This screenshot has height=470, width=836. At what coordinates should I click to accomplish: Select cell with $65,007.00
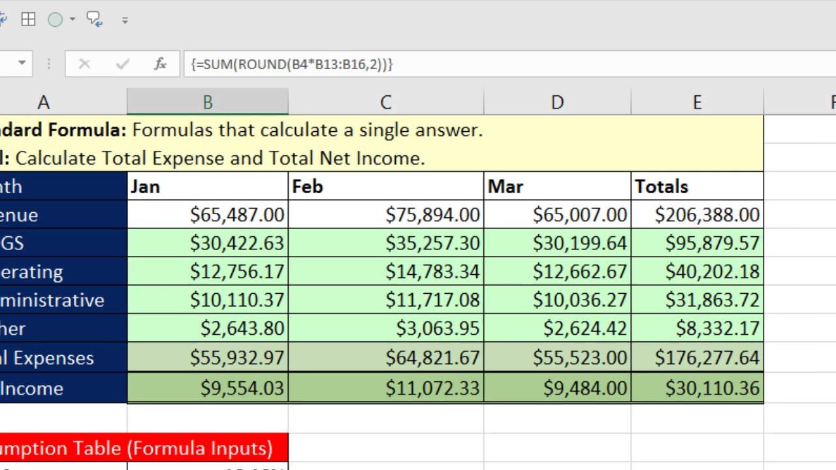tap(557, 214)
